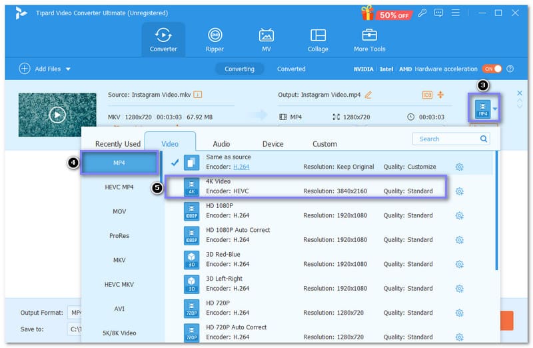Rename output file with pencil icon
533x348 pixels.
[368, 95]
